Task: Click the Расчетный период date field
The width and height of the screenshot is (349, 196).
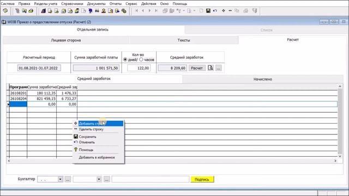Action: [x=39, y=68]
